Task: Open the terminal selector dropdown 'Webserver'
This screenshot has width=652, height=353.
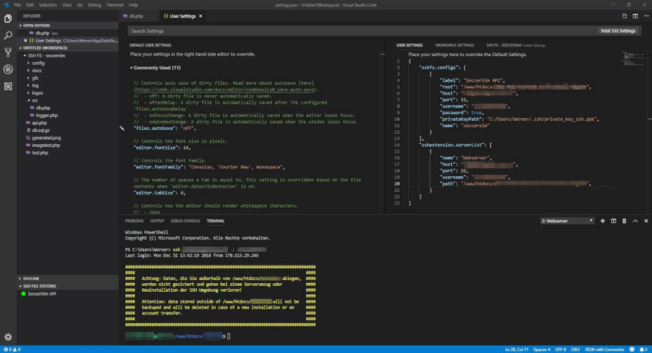Action: click(567, 221)
